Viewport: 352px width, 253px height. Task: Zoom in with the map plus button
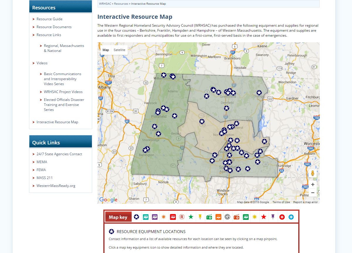coord(312,185)
